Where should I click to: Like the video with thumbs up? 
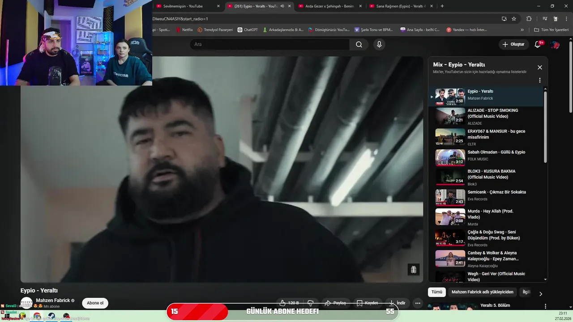(289, 303)
